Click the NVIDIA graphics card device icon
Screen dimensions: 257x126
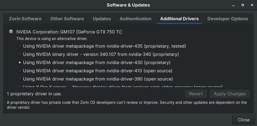[x=11, y=31]
